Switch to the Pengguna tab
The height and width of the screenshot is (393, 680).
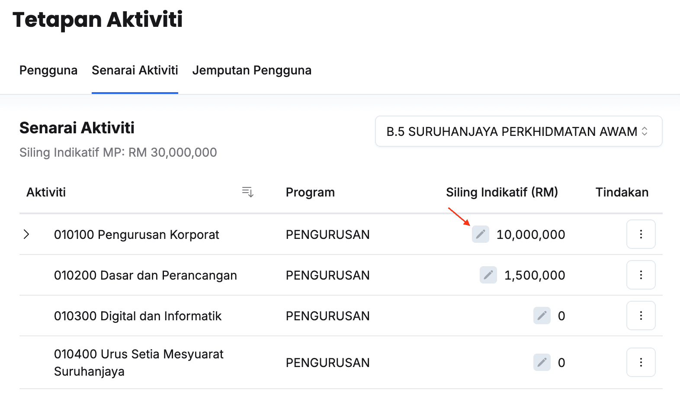click(48, 70)
